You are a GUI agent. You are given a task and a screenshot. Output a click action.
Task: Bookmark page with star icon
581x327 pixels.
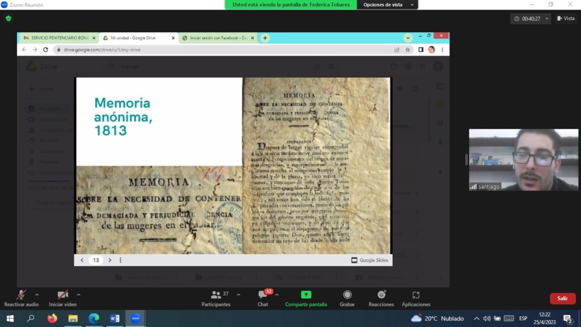(407, 50)
